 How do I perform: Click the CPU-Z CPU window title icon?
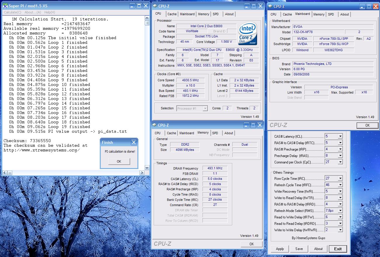pyautogui.click(x=155, y=6)
